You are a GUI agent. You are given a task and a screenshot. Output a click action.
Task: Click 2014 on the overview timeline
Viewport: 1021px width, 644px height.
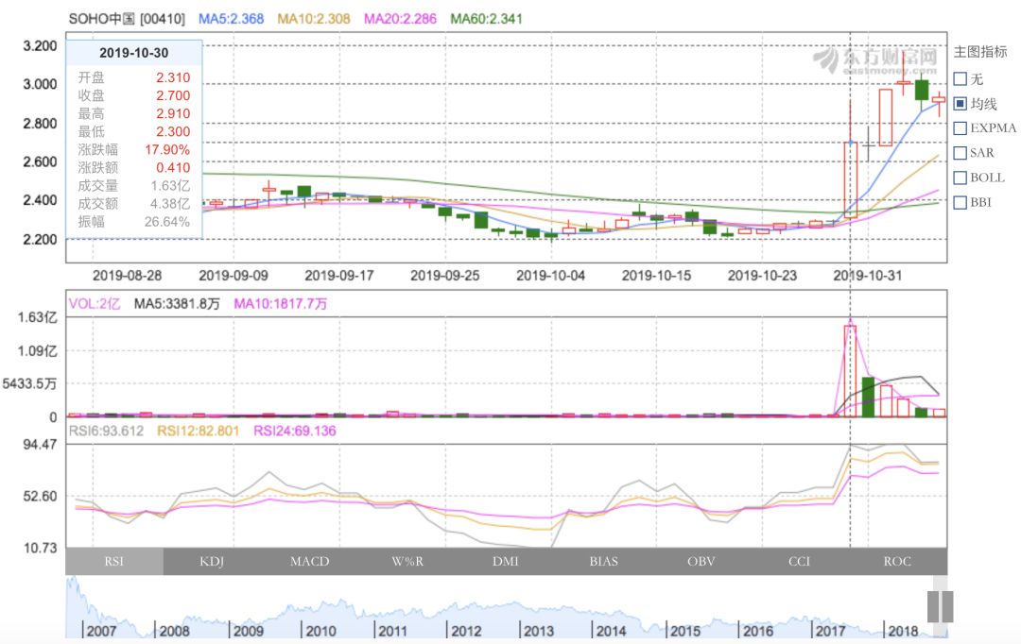(611, 631)
